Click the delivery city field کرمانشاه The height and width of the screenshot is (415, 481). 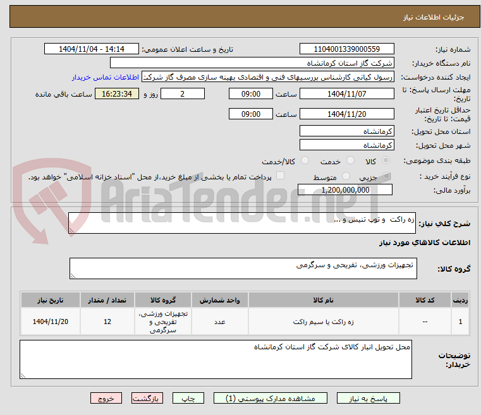point(346,145)
